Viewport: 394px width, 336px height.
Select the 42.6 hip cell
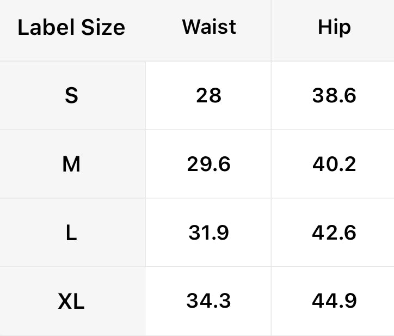click(x=334, y=233)
